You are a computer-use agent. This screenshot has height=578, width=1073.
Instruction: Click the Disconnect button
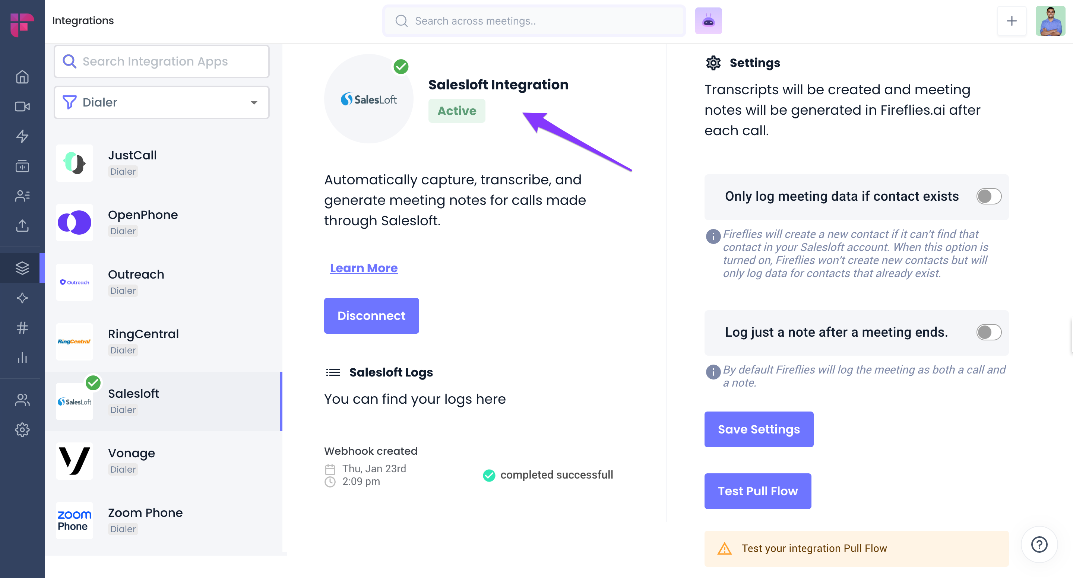click(x=371, y=316)
